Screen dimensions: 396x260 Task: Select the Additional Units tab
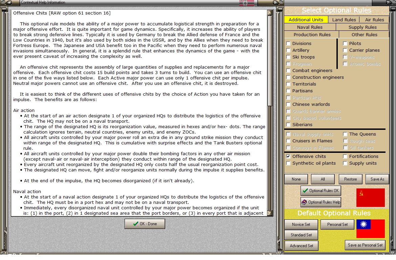pos(306,20)
